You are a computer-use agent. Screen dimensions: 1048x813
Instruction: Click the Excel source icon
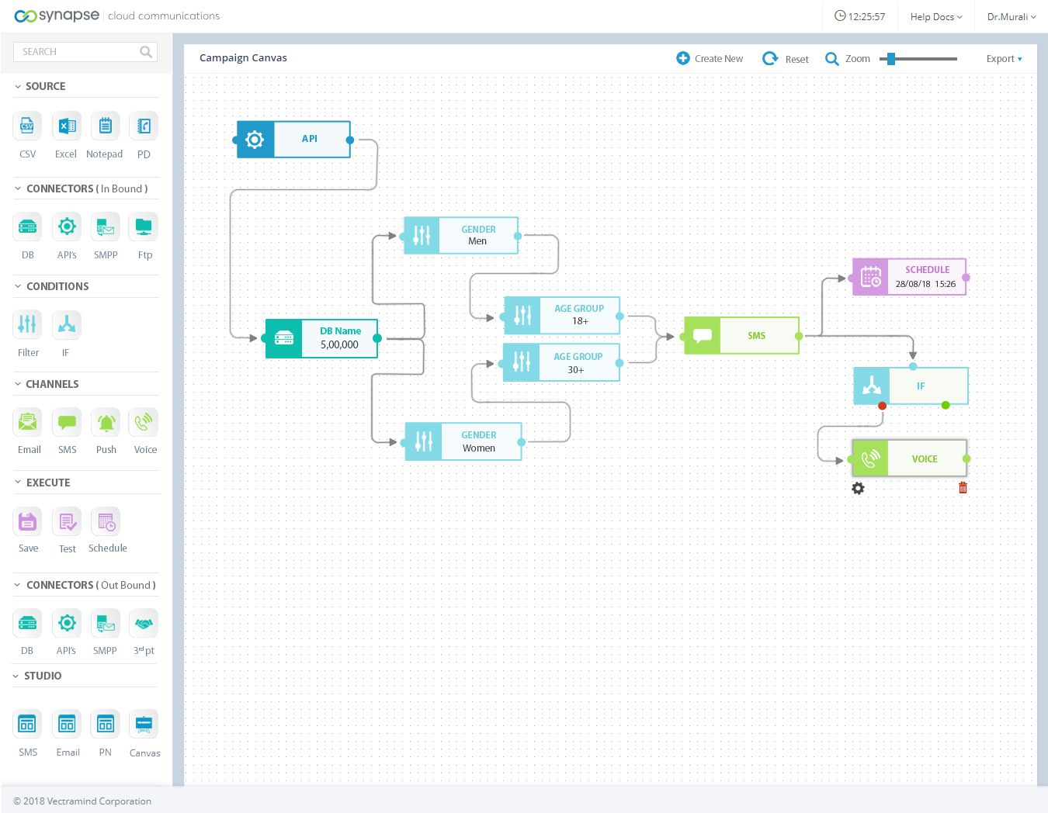(67, 126)
